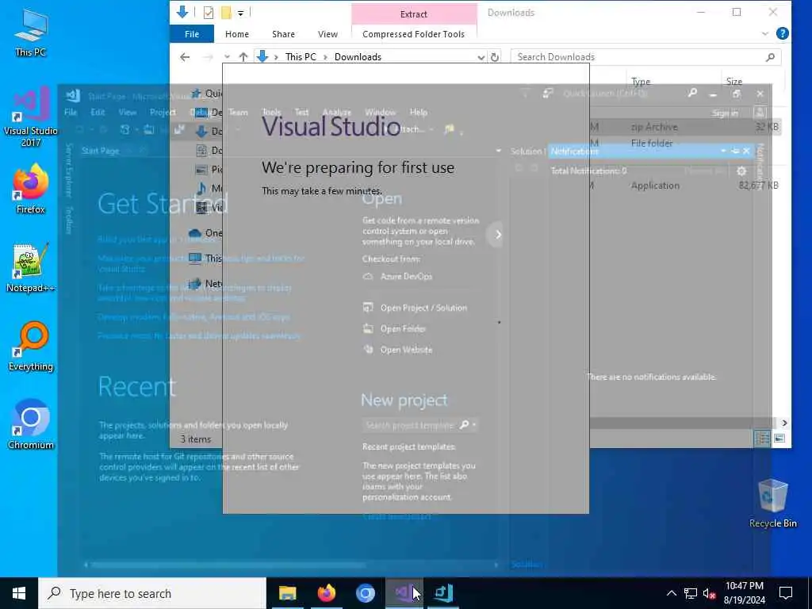Open File Explorer help
This screenshot has width=812, height=609.
coord(783,33)
